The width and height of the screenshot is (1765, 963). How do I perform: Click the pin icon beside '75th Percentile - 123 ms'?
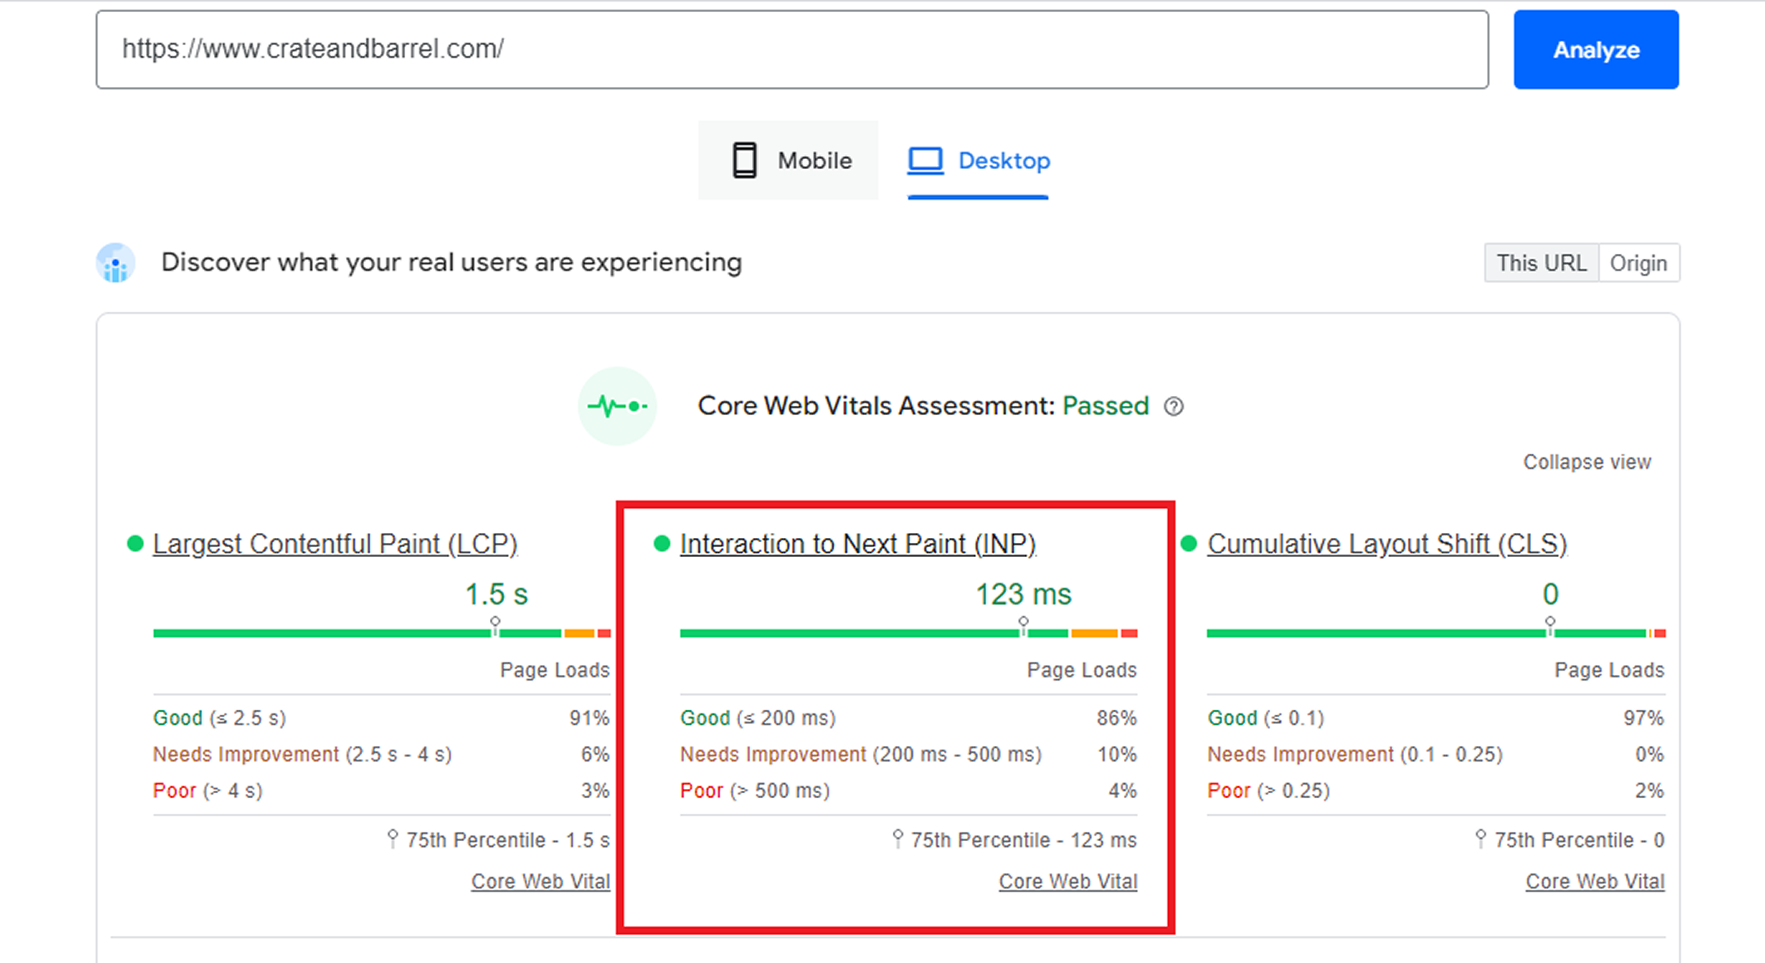tap(898, 838)
